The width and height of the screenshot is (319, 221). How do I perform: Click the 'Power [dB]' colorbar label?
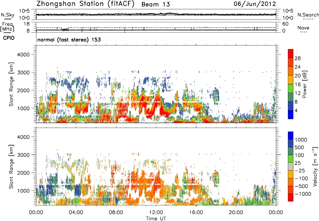304,84
